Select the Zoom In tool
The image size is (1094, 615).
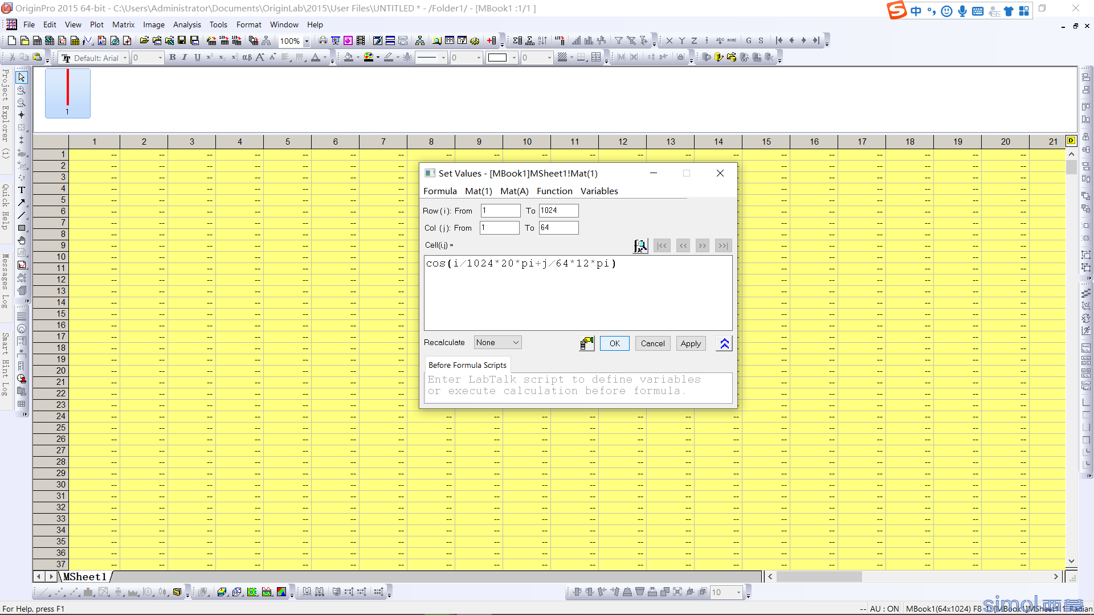pos(22,90)
